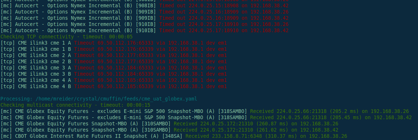Screen dimensions: 418x140
Task: Click the cme_uat_globex.yaml file path
Action: click(x=116, y=99)
